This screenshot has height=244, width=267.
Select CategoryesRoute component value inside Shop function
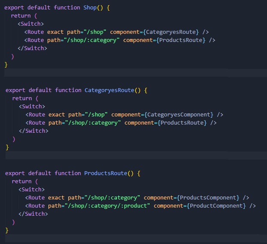click(x=171, y=32)
